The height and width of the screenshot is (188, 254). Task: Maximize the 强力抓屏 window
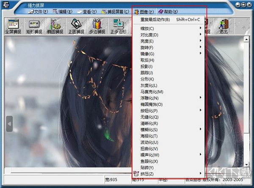[243, 5]
